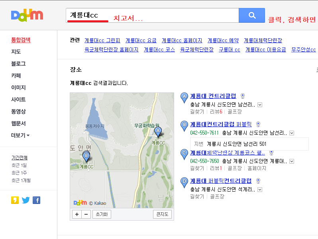318x239 pixels.
Task: Reset the map with 초기화 button
Action: point(102,214)
